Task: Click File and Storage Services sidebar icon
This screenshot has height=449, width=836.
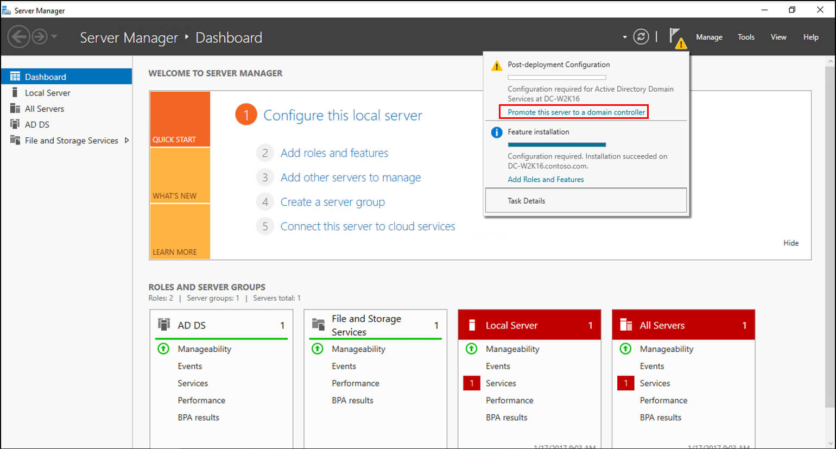Action: click(x=15, y=140)
